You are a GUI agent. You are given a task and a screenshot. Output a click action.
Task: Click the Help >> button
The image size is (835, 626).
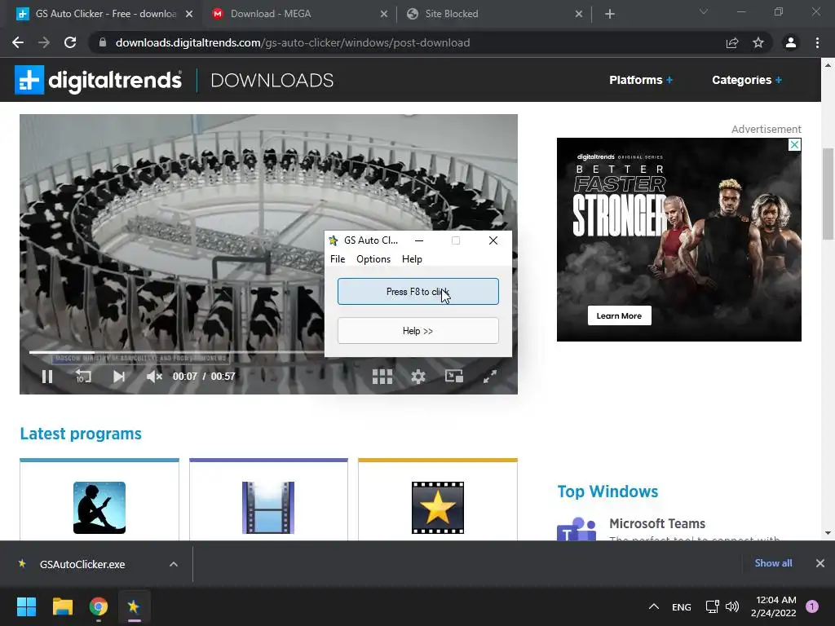418,331
